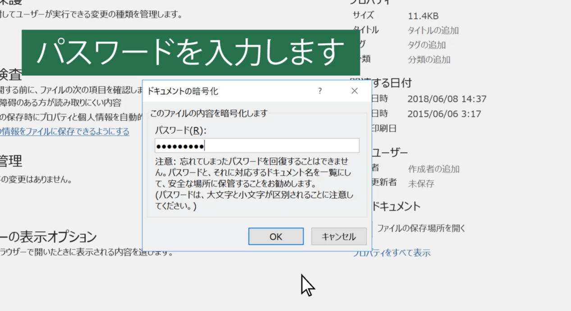Click OK to confirm the password
The height and width of the screenshot is (311, 571).
pos(275,236)
